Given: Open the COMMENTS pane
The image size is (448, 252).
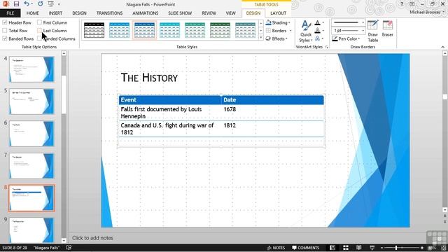Looking at the screenshot, I should click(305, 248).
